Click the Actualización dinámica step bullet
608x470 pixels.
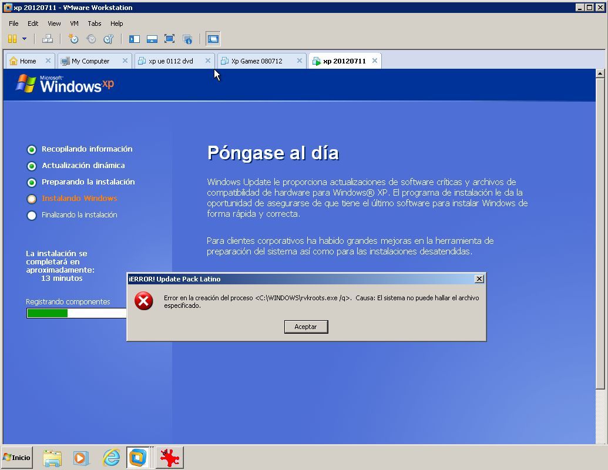[32, 166]
